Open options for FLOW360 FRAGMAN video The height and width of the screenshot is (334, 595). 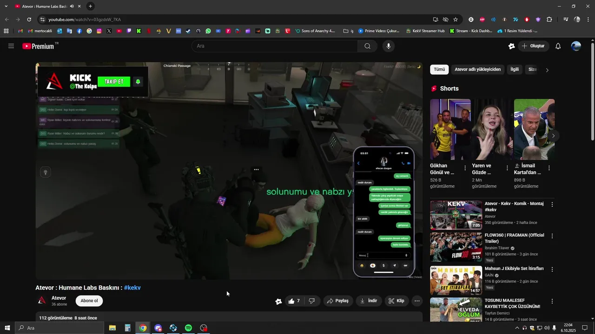[x=552, y=236]
